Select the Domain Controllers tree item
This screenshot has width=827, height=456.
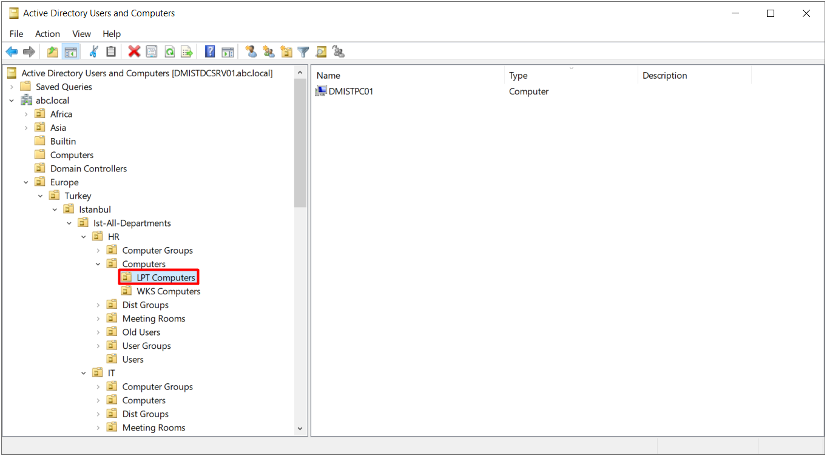coord(89,168)
